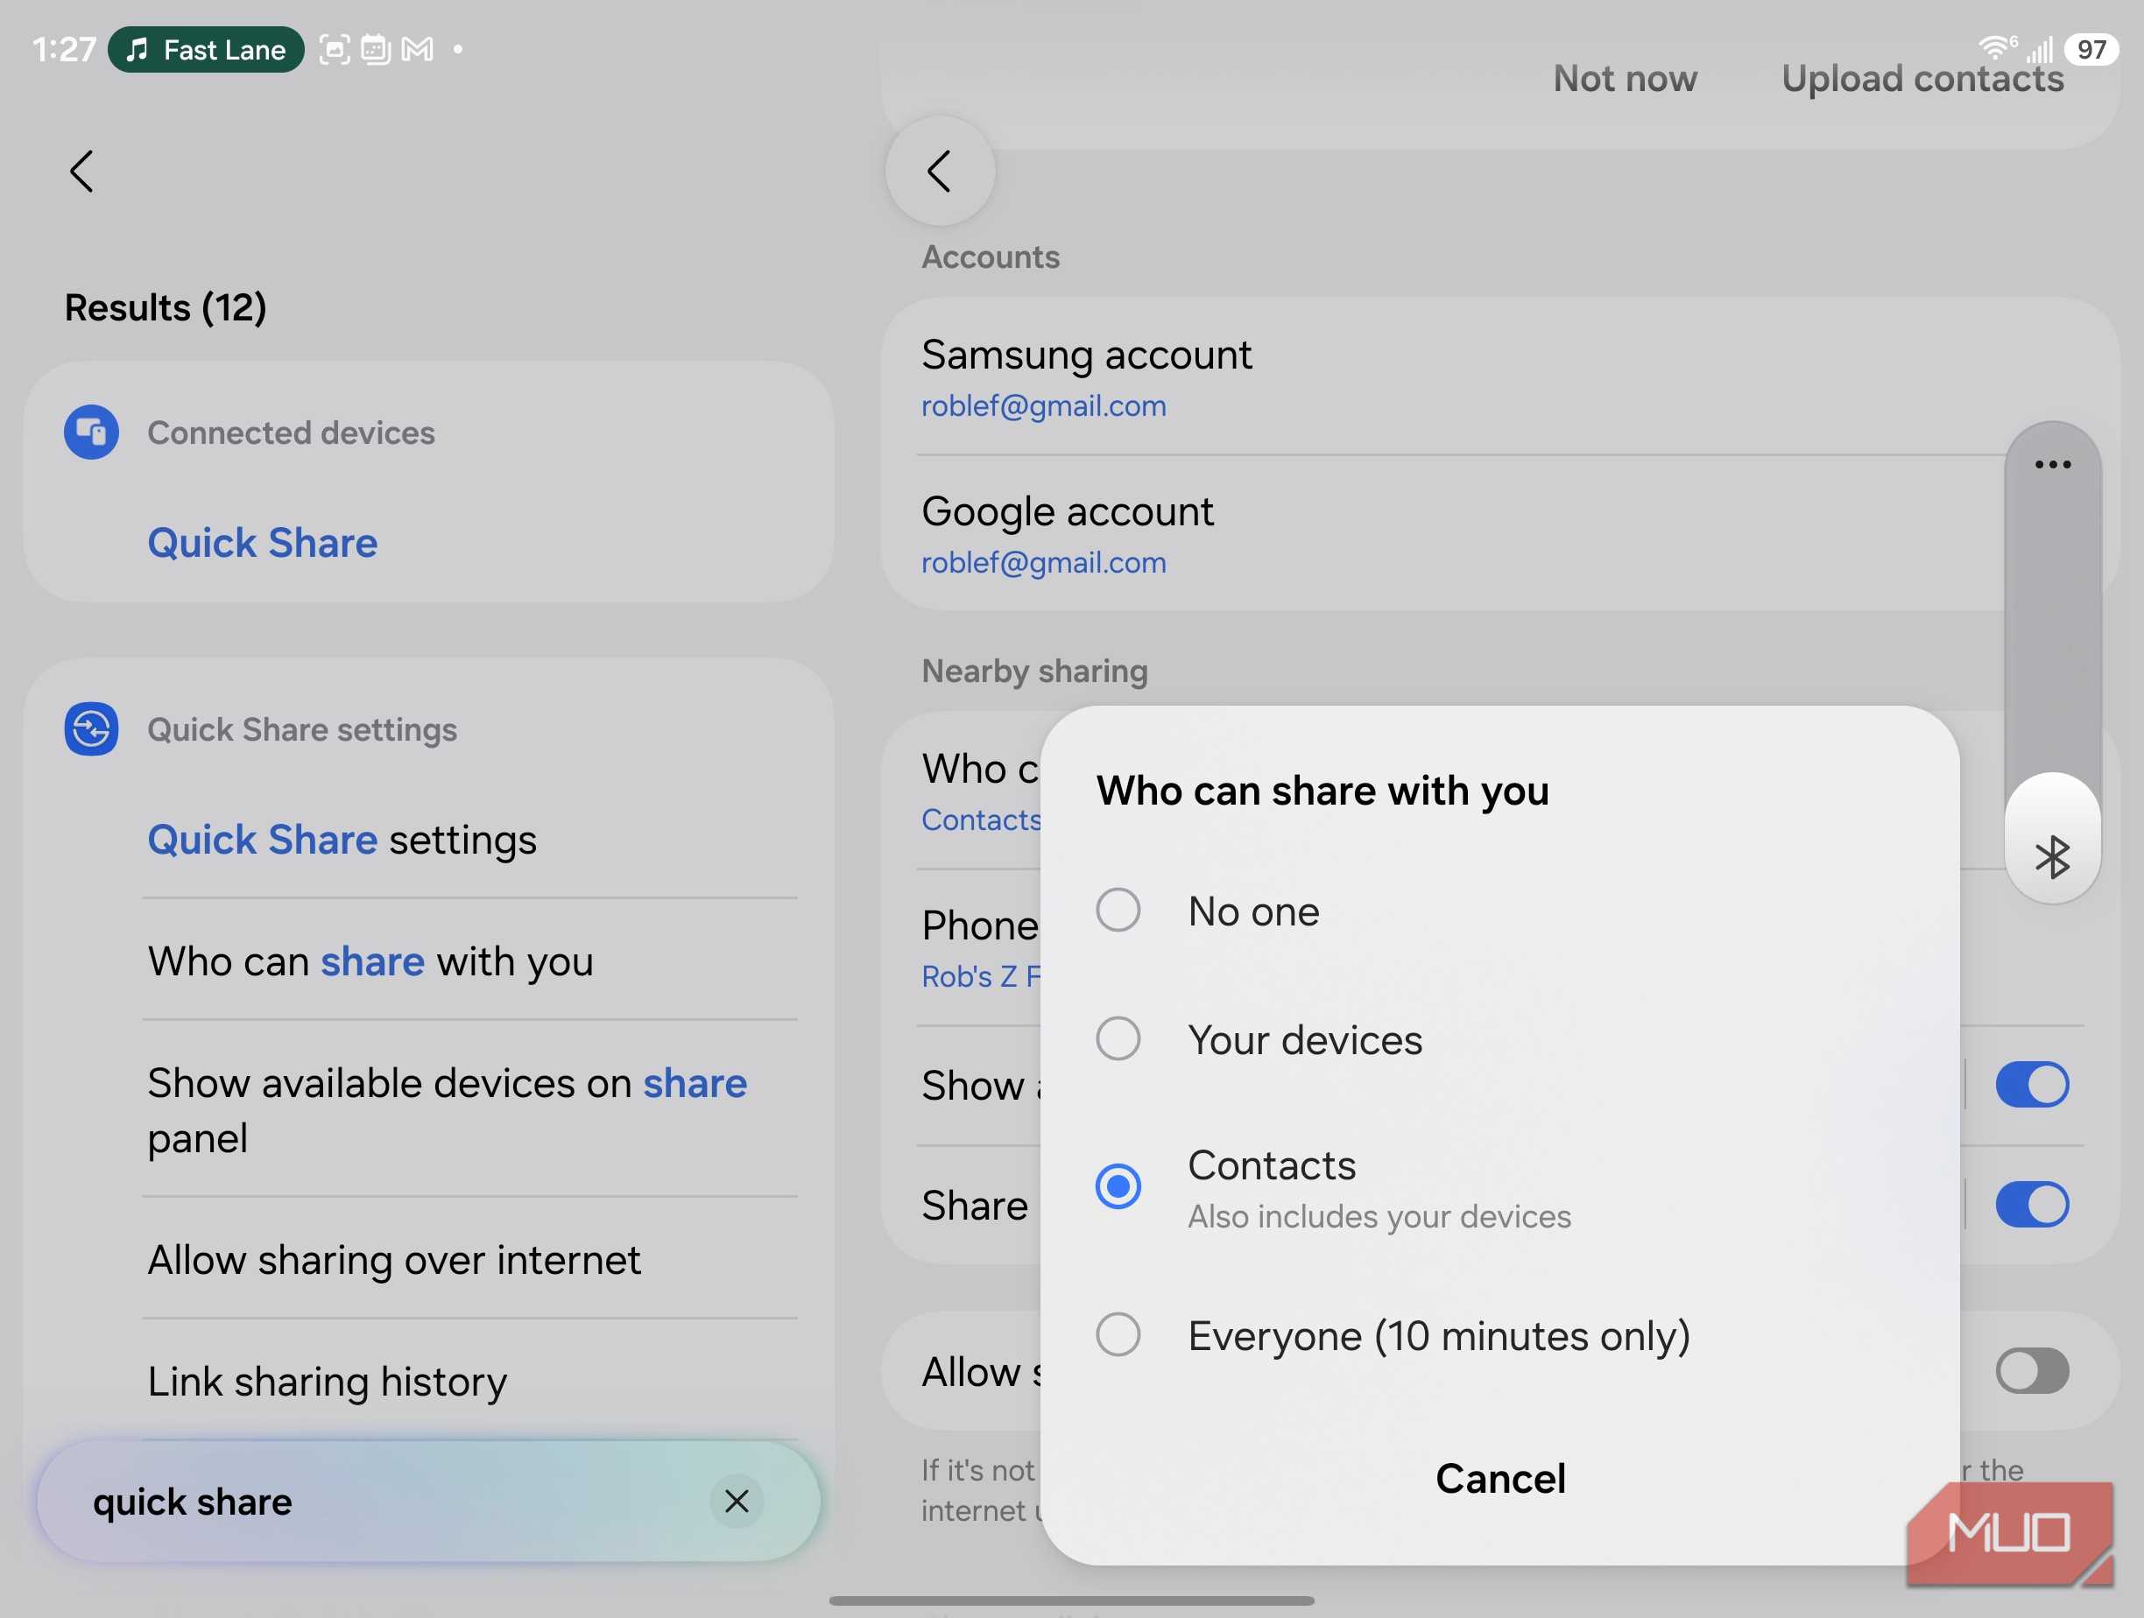This screenshot has width=2144, height=1618.
Task: Check battery level indicator 97
Action: click(x=2091, y=49)
